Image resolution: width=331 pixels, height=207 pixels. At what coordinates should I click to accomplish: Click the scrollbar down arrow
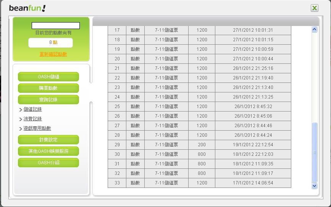[315, 186]
